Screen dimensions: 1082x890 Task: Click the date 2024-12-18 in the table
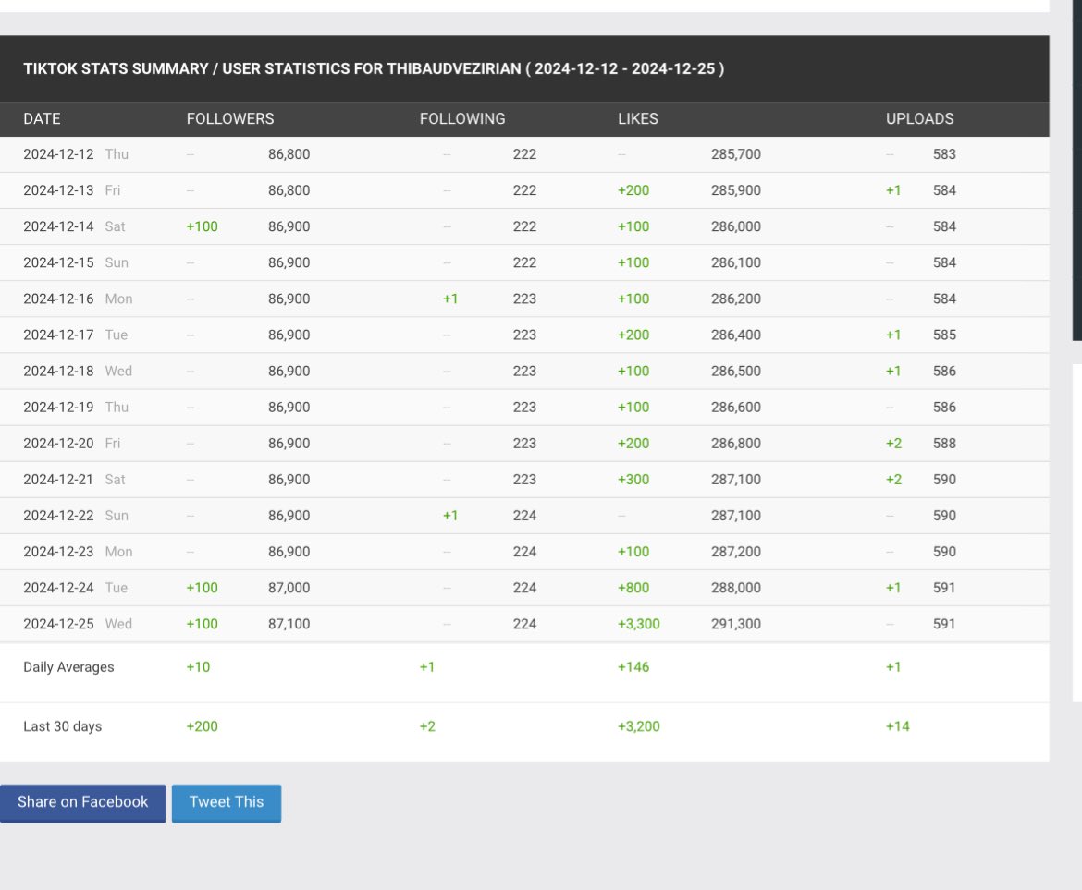[x=58, y=371]
